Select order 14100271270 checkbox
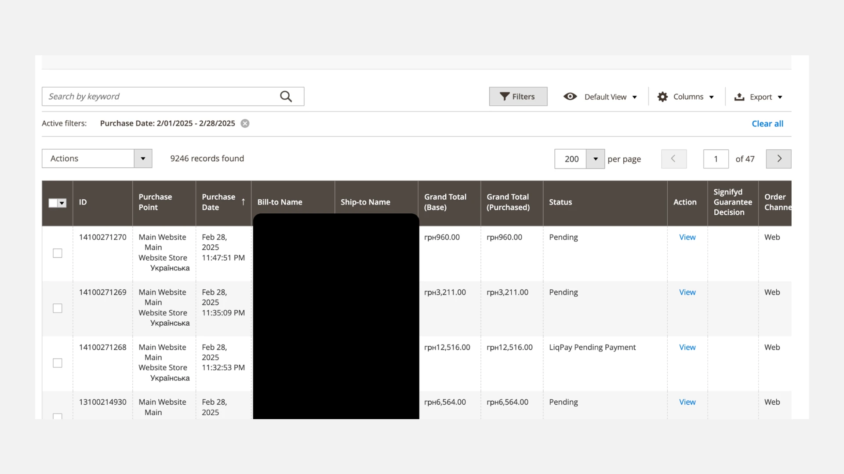Image resolution: width=844 pixels, height=474 pixels. tap(58, 253)
